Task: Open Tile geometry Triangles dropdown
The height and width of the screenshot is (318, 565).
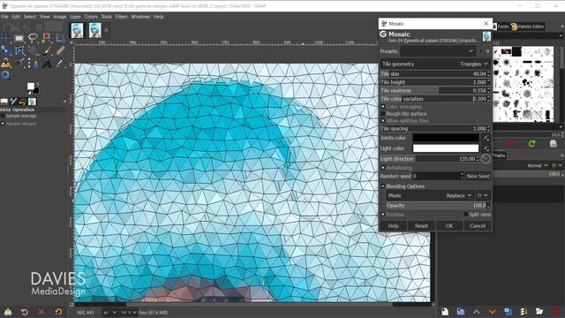Action: point(435,64)
